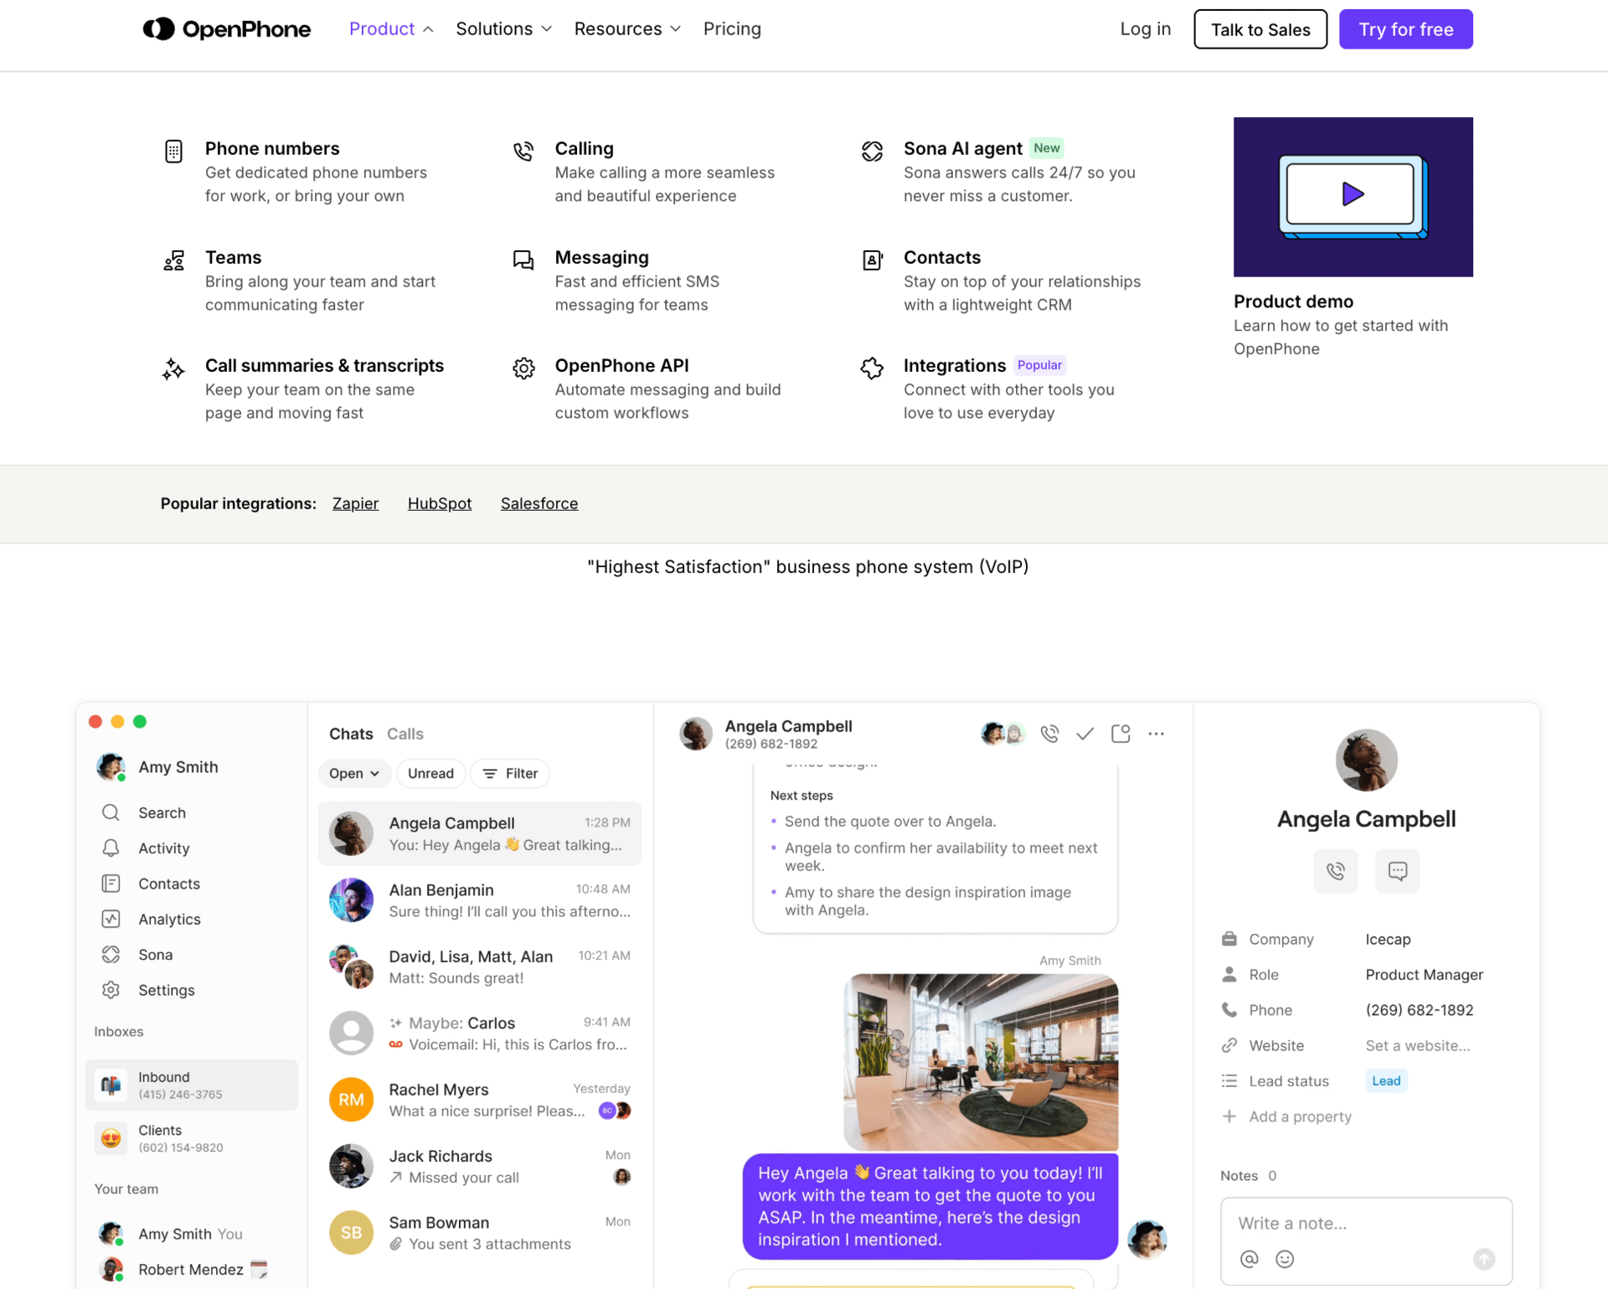Play the Product demo video thumbnail
The width and height of the screenshot is (1608, 1289).
(1352, 194)
